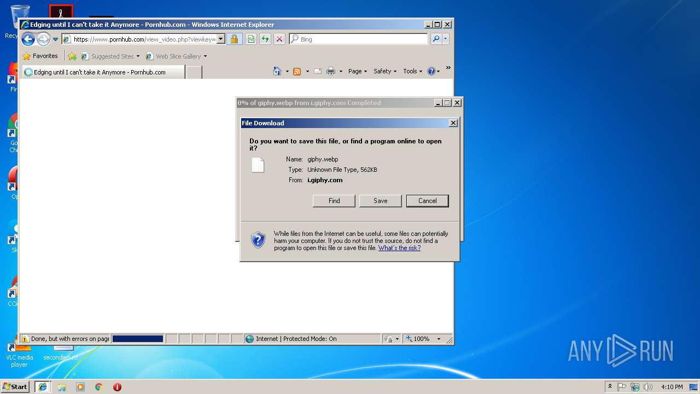Click the Read Mail envelope icon
700x394 pixels.
point(317,71)
